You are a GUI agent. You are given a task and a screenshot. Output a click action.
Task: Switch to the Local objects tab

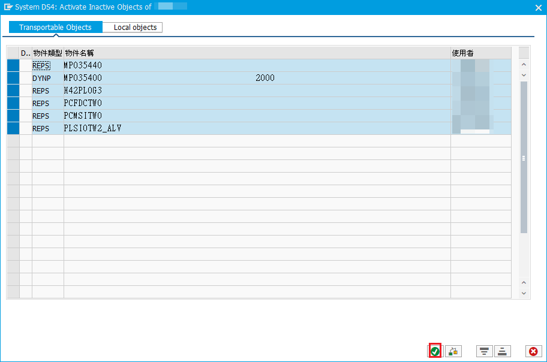135,28
